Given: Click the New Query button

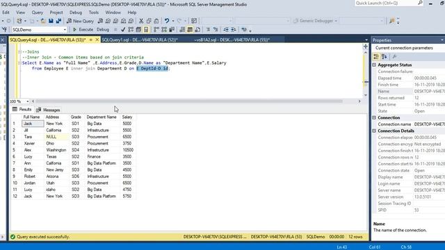Looking at the screenshot, I should [x=81, y=21].
